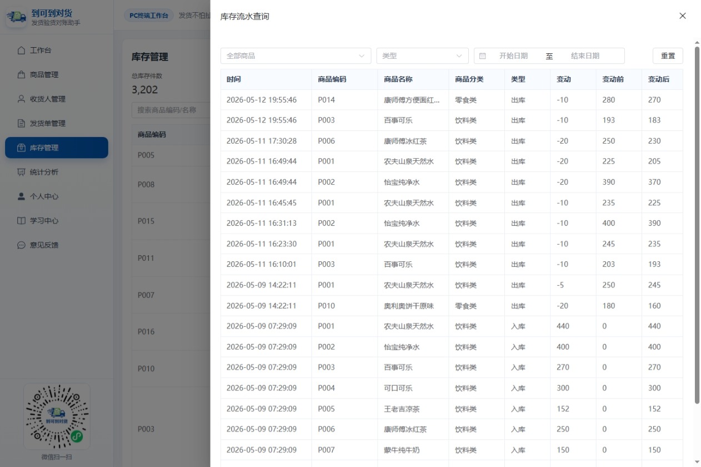Image resolution: width=701 pixels, height=467 pixels.
Task: Click the dialog's vertical scrollbar
Action: click(697, 225)
